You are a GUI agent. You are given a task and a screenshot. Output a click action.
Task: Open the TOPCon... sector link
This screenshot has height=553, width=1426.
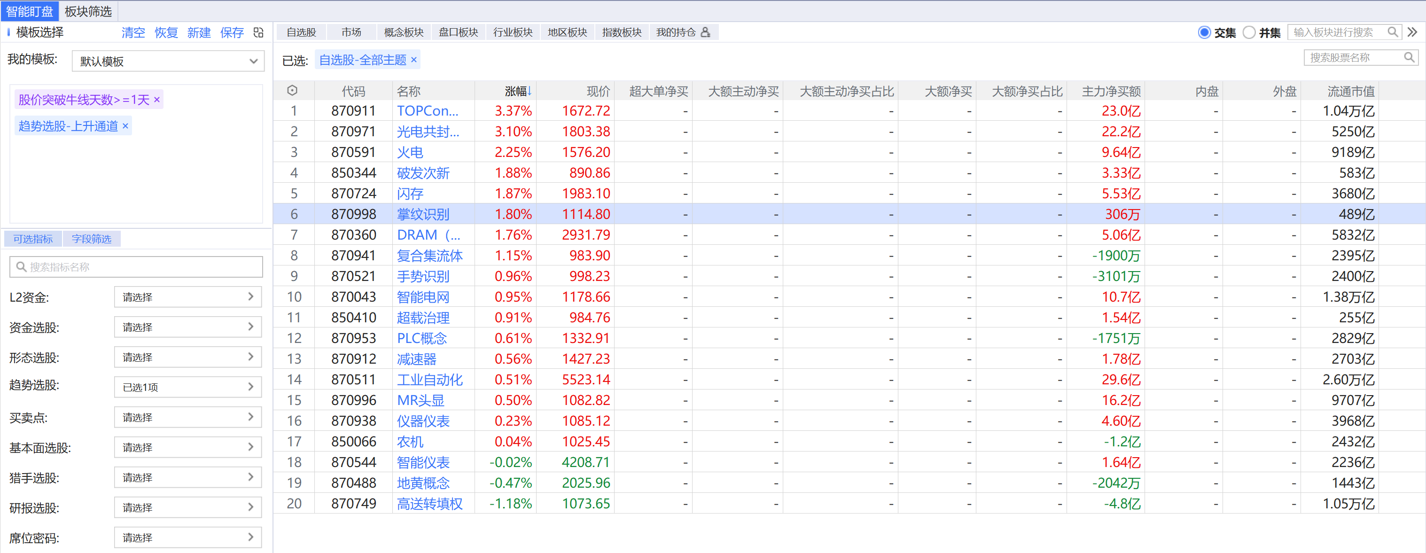coord(428,111)
